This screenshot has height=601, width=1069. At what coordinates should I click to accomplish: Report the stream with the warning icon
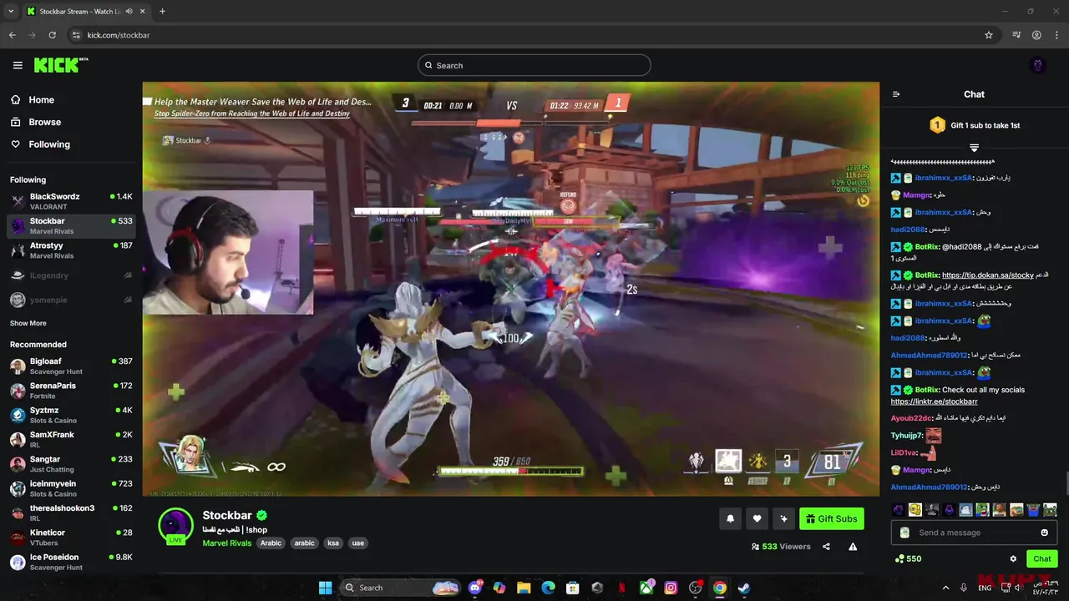click(x=853, y=547)
